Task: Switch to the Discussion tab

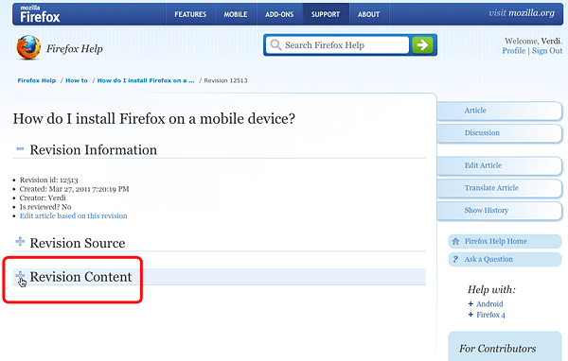Action: [x=499, y=133]
